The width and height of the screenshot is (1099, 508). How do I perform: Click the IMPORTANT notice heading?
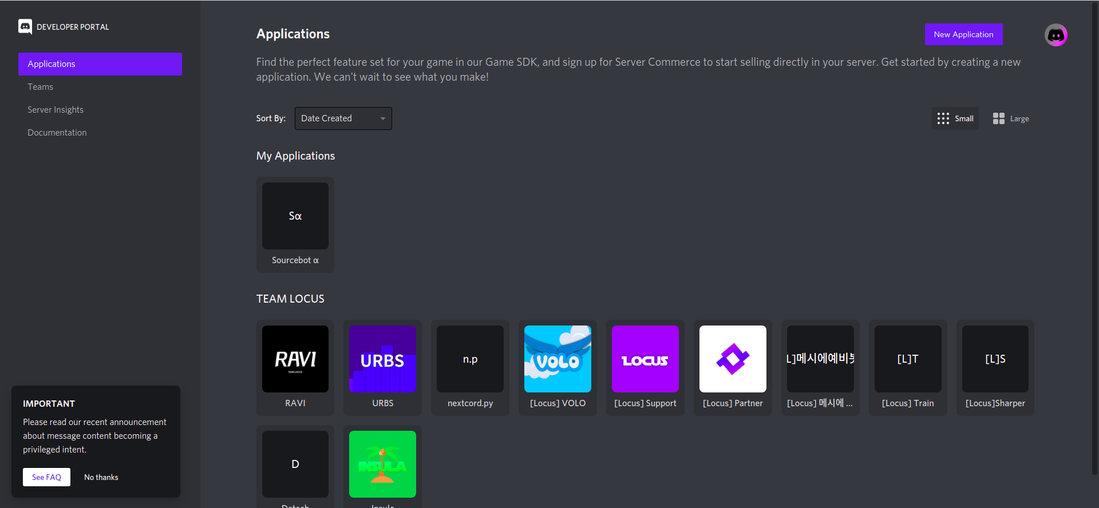point(49,404)
